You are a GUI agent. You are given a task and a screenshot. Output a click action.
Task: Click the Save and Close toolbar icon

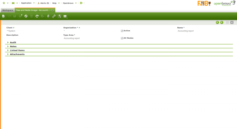pyautogui.click(x=20, y=16)
